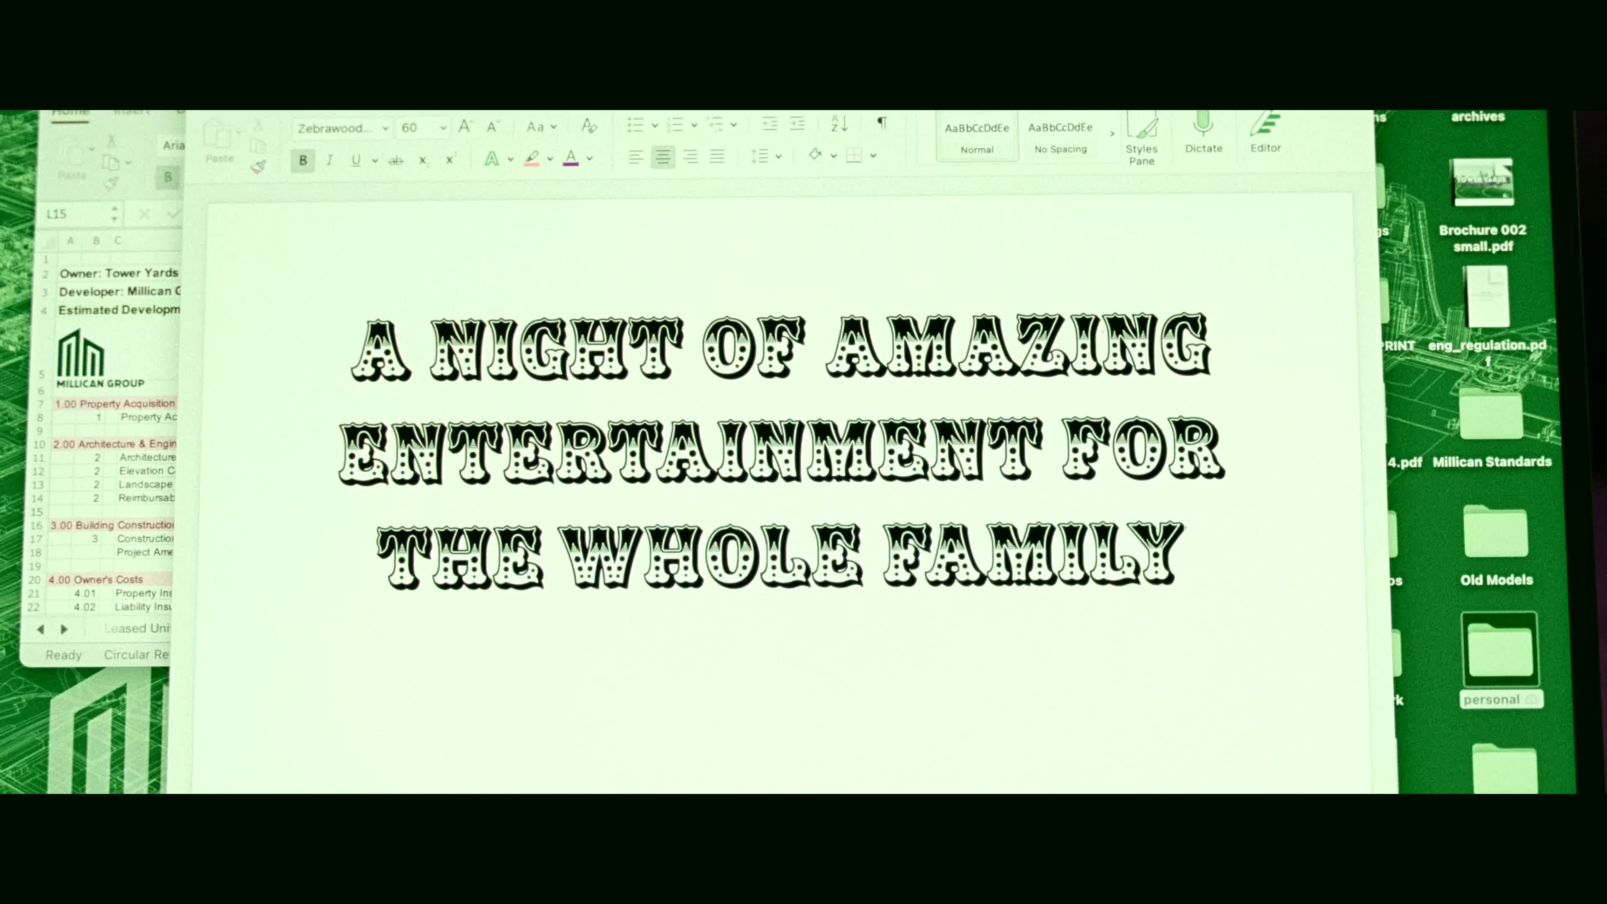The image size is (1607, 904).
Task: Select the Leased Units sheet tab
Action: click(136, 628)
